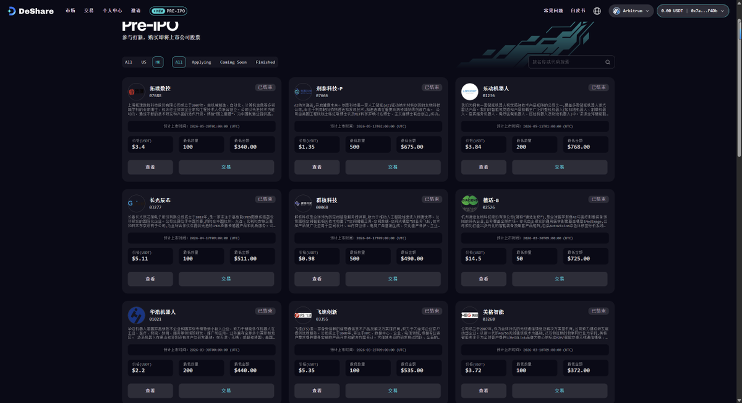Click lightning logo of stock 01021
This screenshot has height=403, width=742.
[x=136, y=314]
